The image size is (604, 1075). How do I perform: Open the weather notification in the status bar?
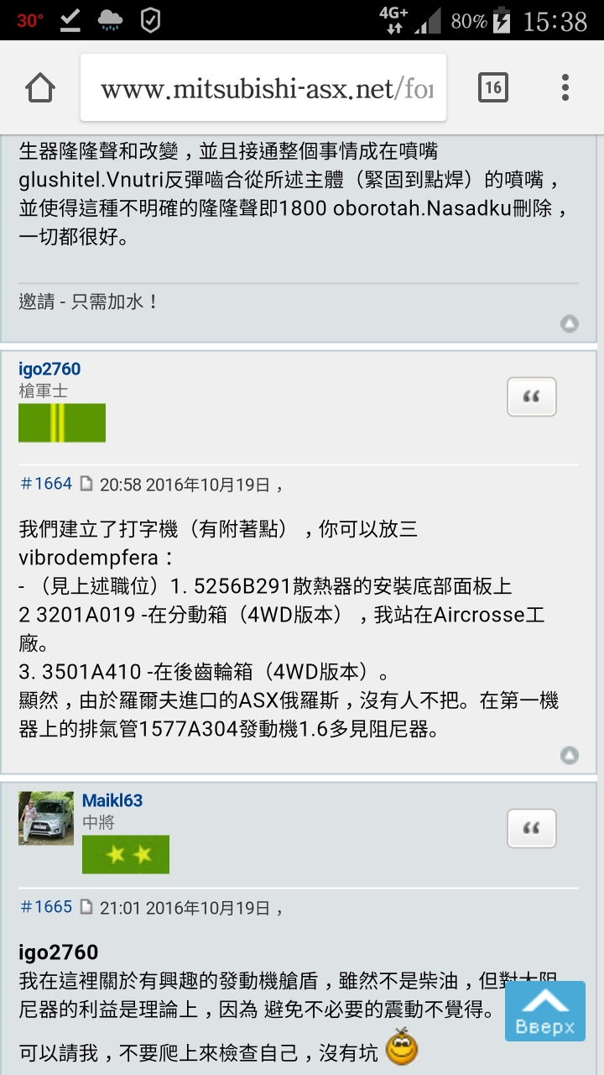(110, 20)
